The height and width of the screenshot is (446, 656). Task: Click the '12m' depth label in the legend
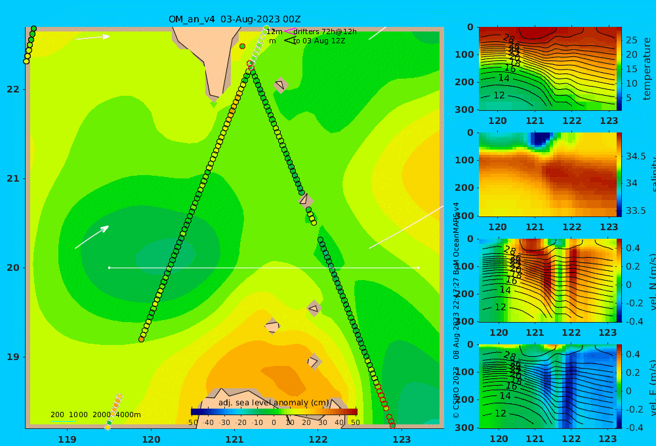point(274,31)
